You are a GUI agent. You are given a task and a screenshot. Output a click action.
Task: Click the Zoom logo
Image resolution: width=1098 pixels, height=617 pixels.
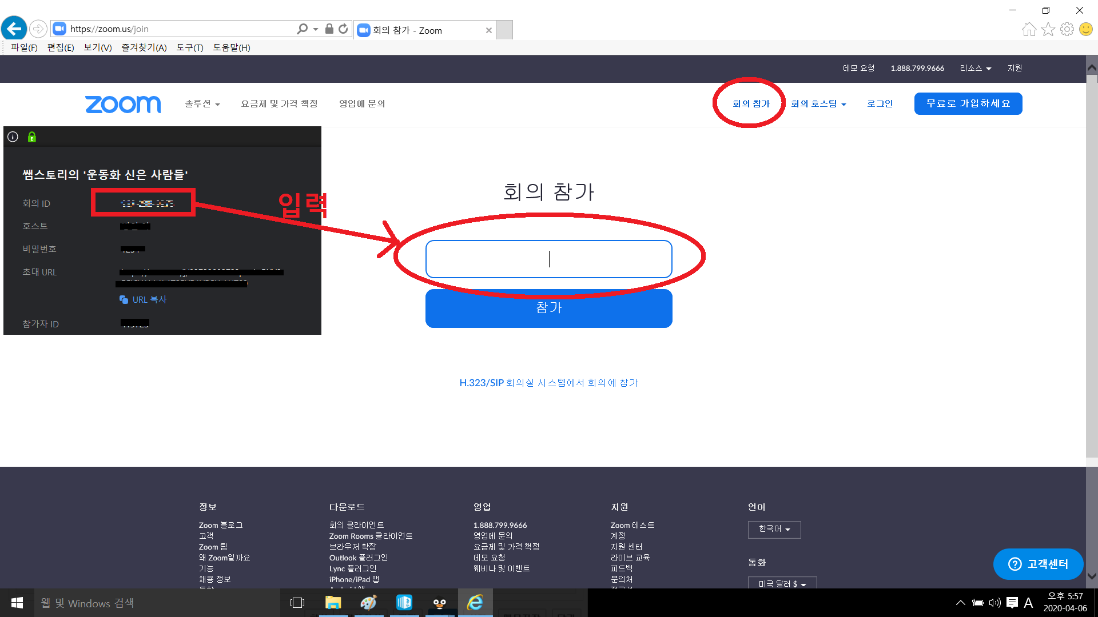pyautogui.click(x=123, y=104)
